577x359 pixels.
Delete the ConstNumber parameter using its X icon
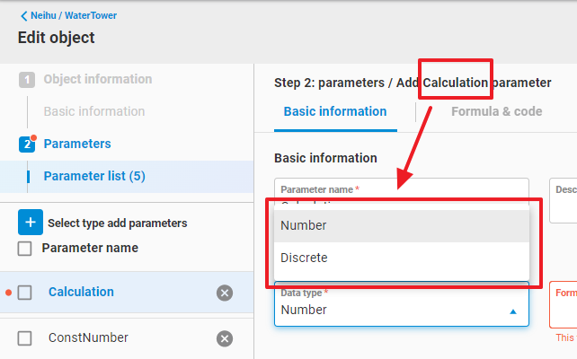tap(225, 338)
